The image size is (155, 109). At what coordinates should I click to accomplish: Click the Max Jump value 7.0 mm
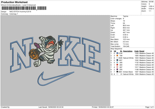[x=126, y=44]
